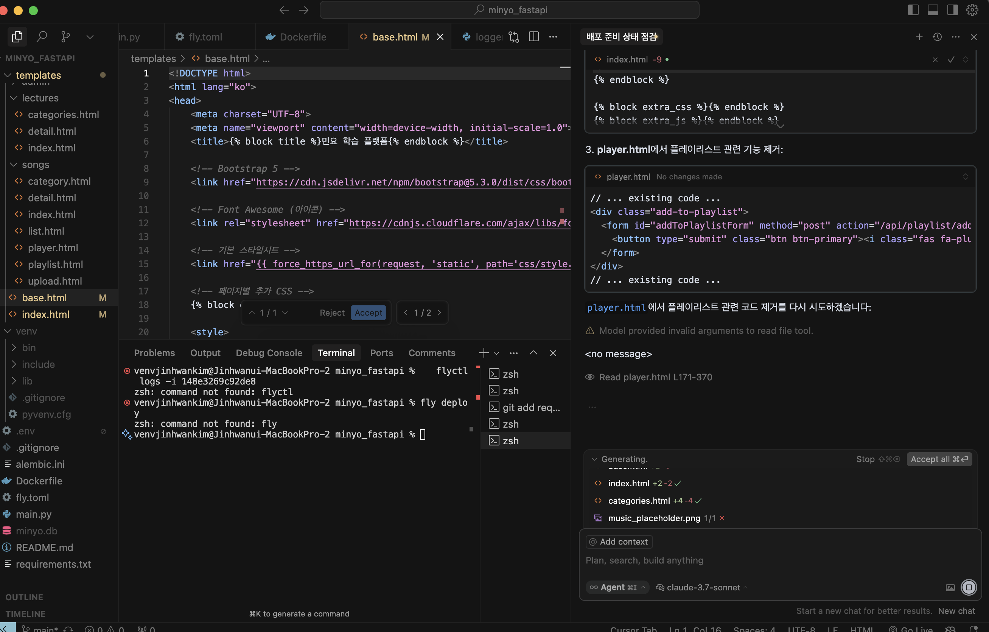Add a new terminal with plus icon
This screenshot has width=989, height=632.
pyautogui.click(x=484, y=353)
